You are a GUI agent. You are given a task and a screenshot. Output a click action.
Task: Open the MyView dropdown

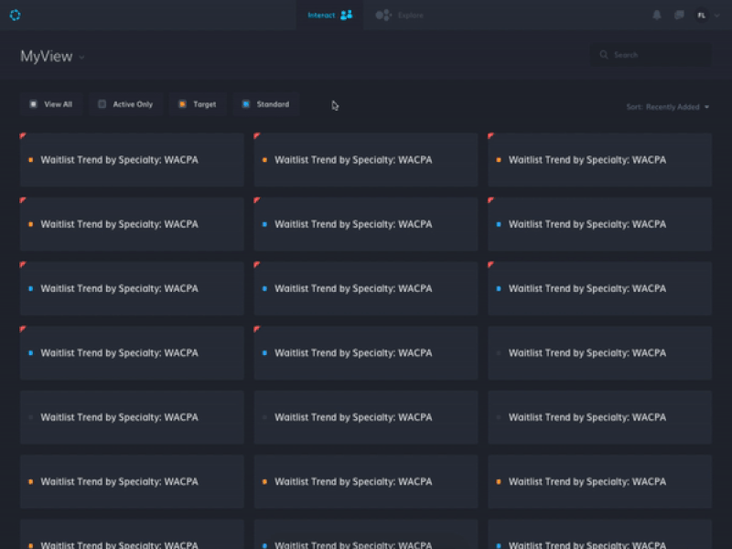tap(81, 57)
